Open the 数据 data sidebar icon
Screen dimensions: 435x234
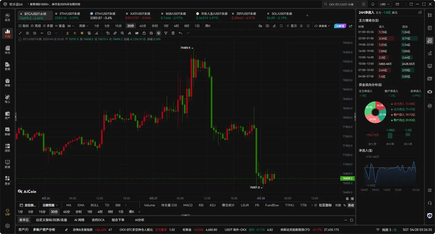pyautogui.click(x=7, y=164)
